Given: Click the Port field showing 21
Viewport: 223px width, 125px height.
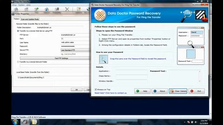Looking at the screenshot, I should coord(75,39).
